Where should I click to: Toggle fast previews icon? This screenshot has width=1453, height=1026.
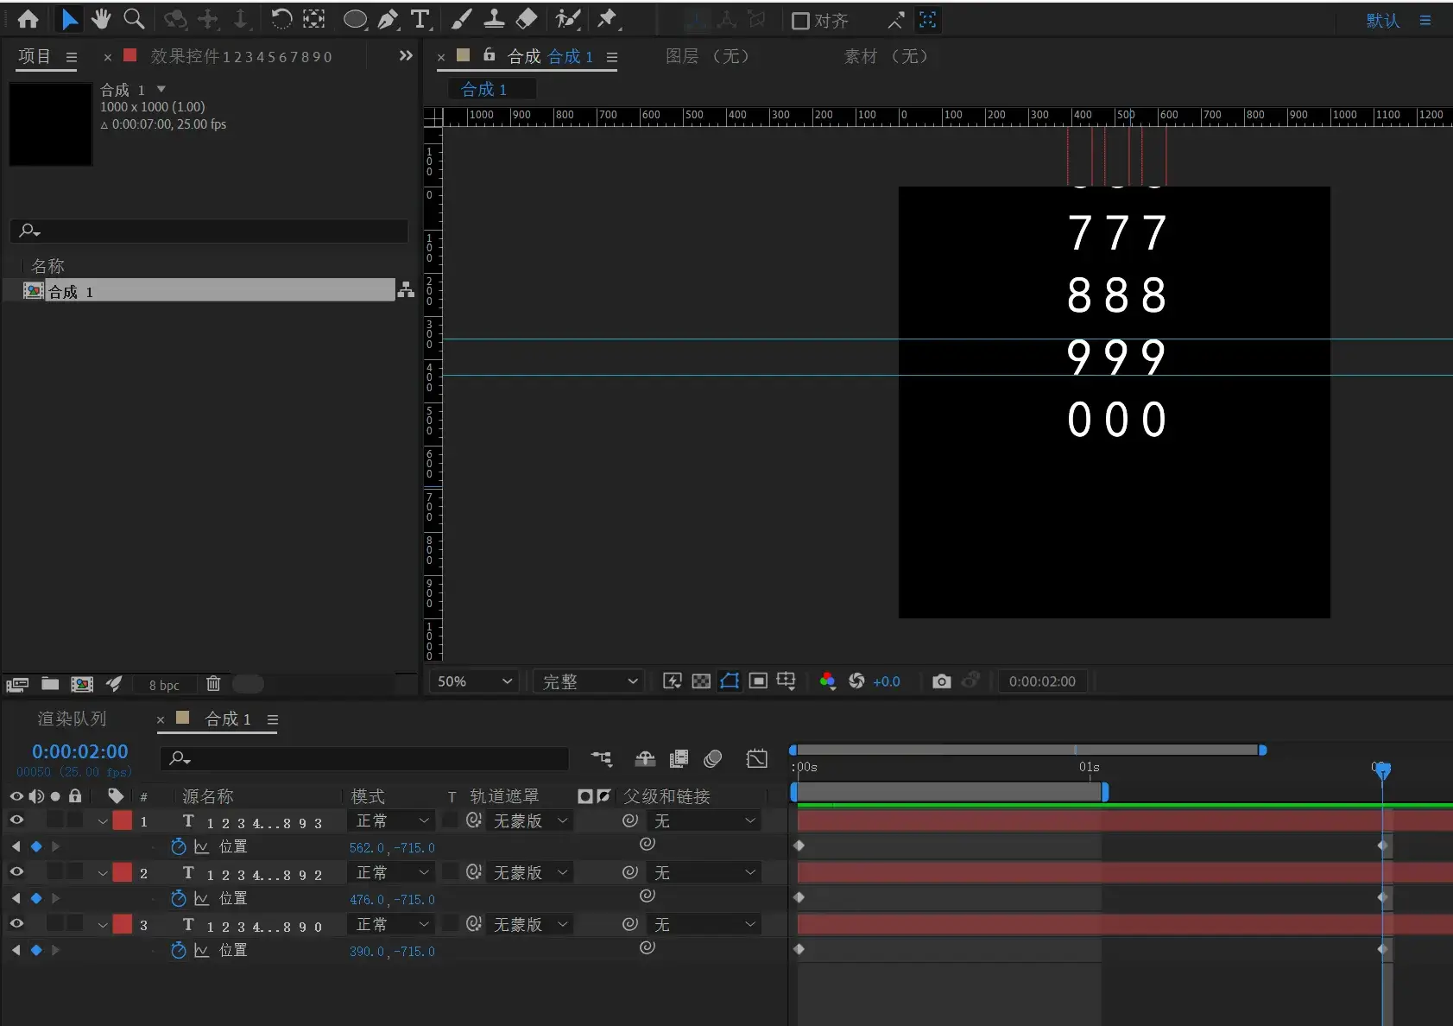(672, 681)
